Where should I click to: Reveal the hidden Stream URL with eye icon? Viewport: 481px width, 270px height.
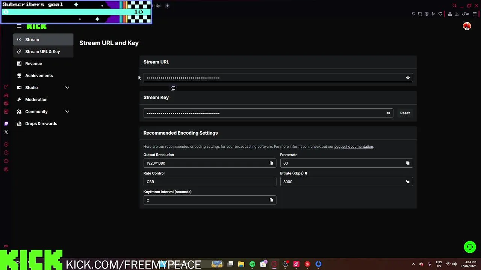click(408, 78)
